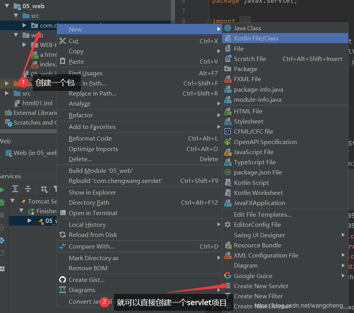This screenshot has height=313, width=354.
Task: Select html01.iml file in project tree
Action: point(37,103)
